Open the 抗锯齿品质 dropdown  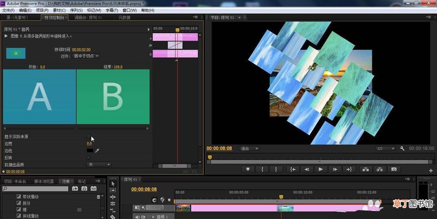coord(99,165)
